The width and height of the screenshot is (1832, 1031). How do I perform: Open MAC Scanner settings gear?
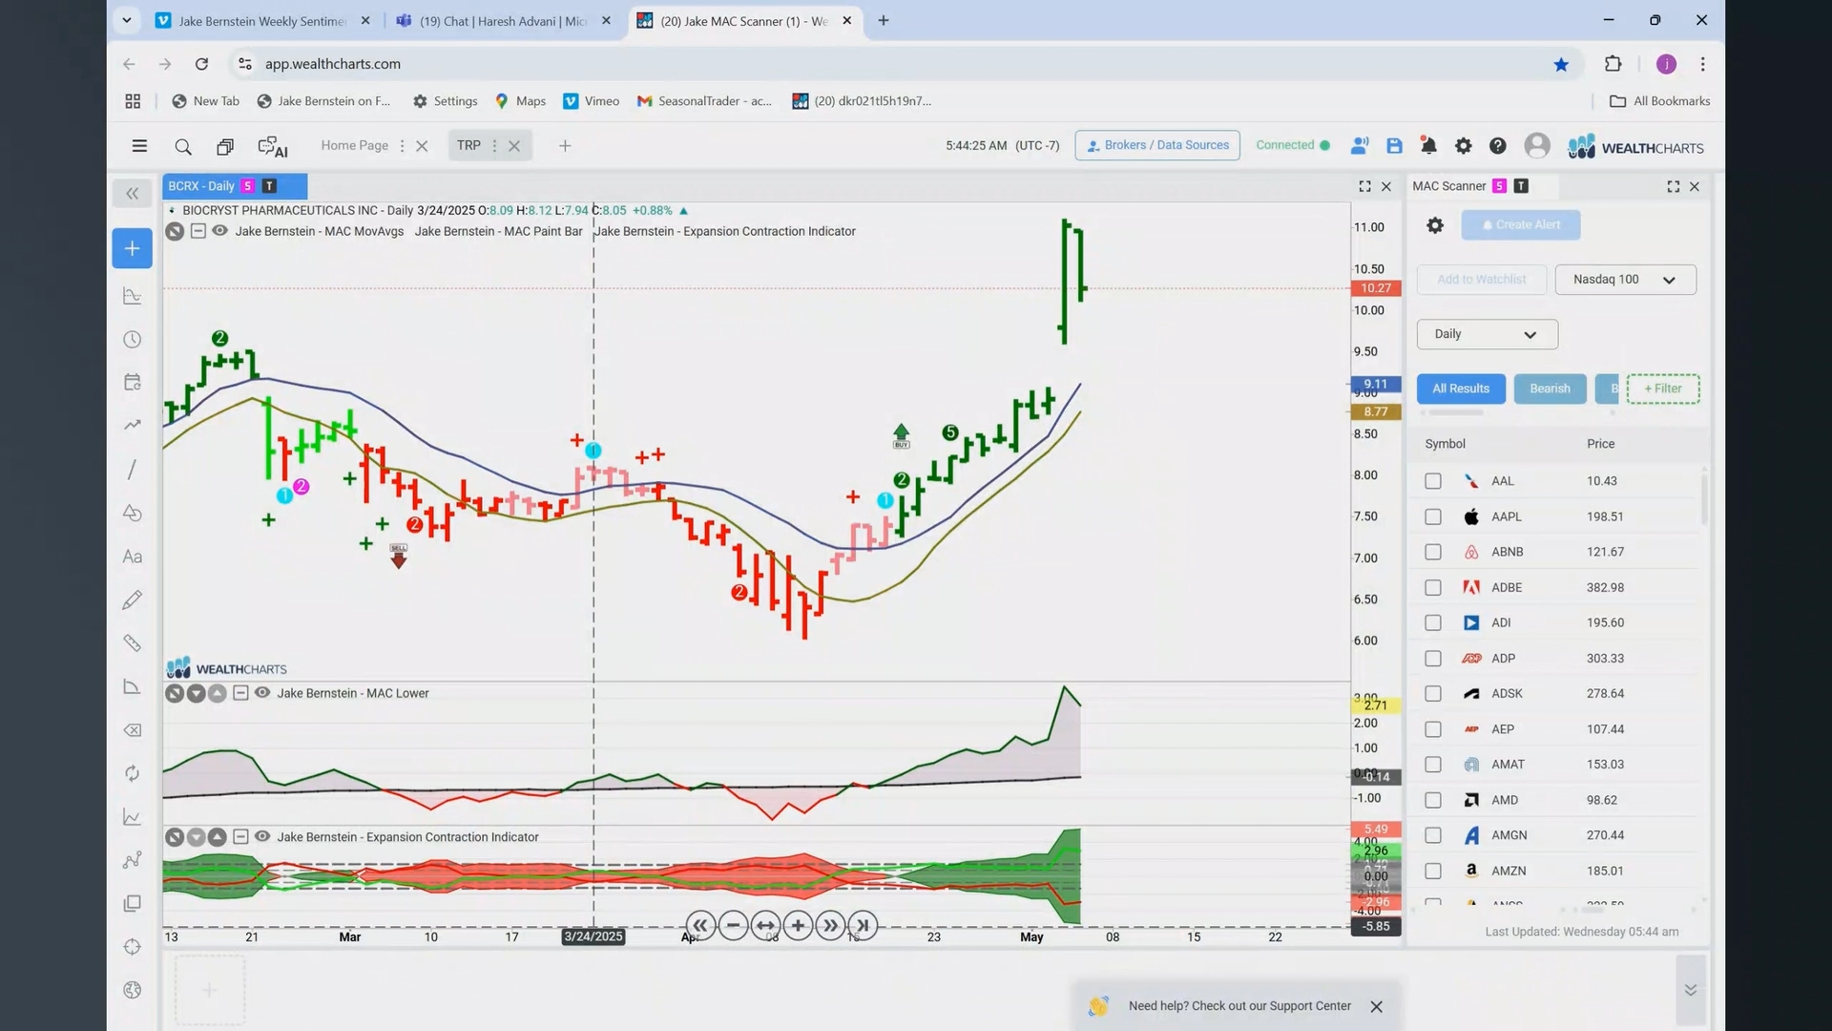[x=1434, y=225]
